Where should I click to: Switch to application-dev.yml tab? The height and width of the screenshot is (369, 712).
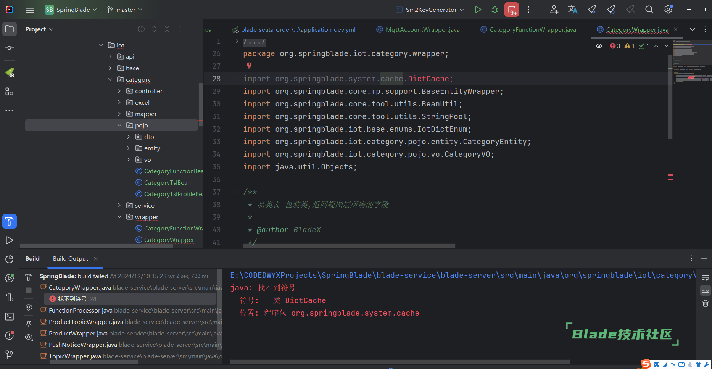click(294, 29)
